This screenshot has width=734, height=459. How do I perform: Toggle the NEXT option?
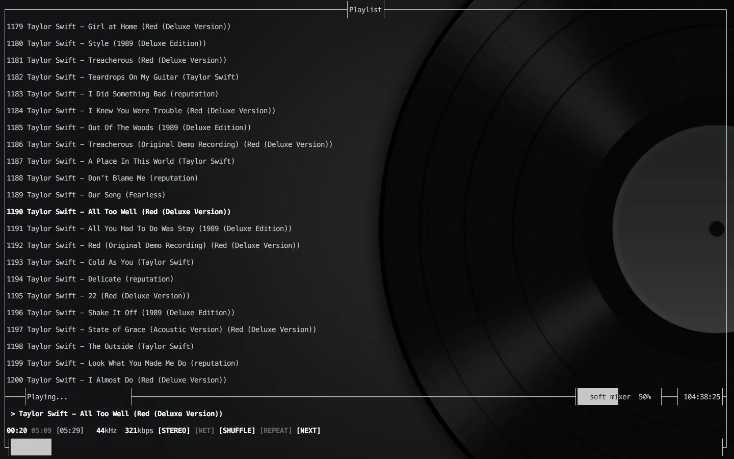click(x=308, y=430)
